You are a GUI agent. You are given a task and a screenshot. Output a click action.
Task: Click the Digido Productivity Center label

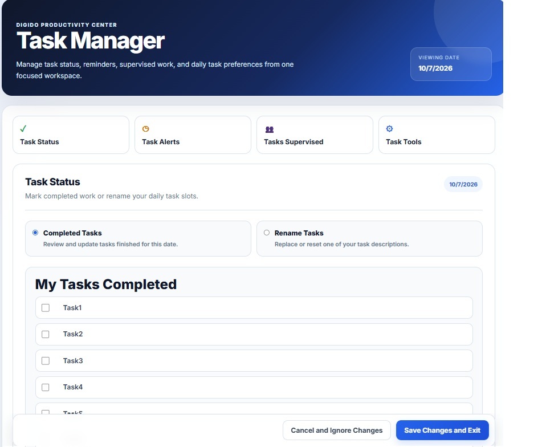click(x=67, y=25)
